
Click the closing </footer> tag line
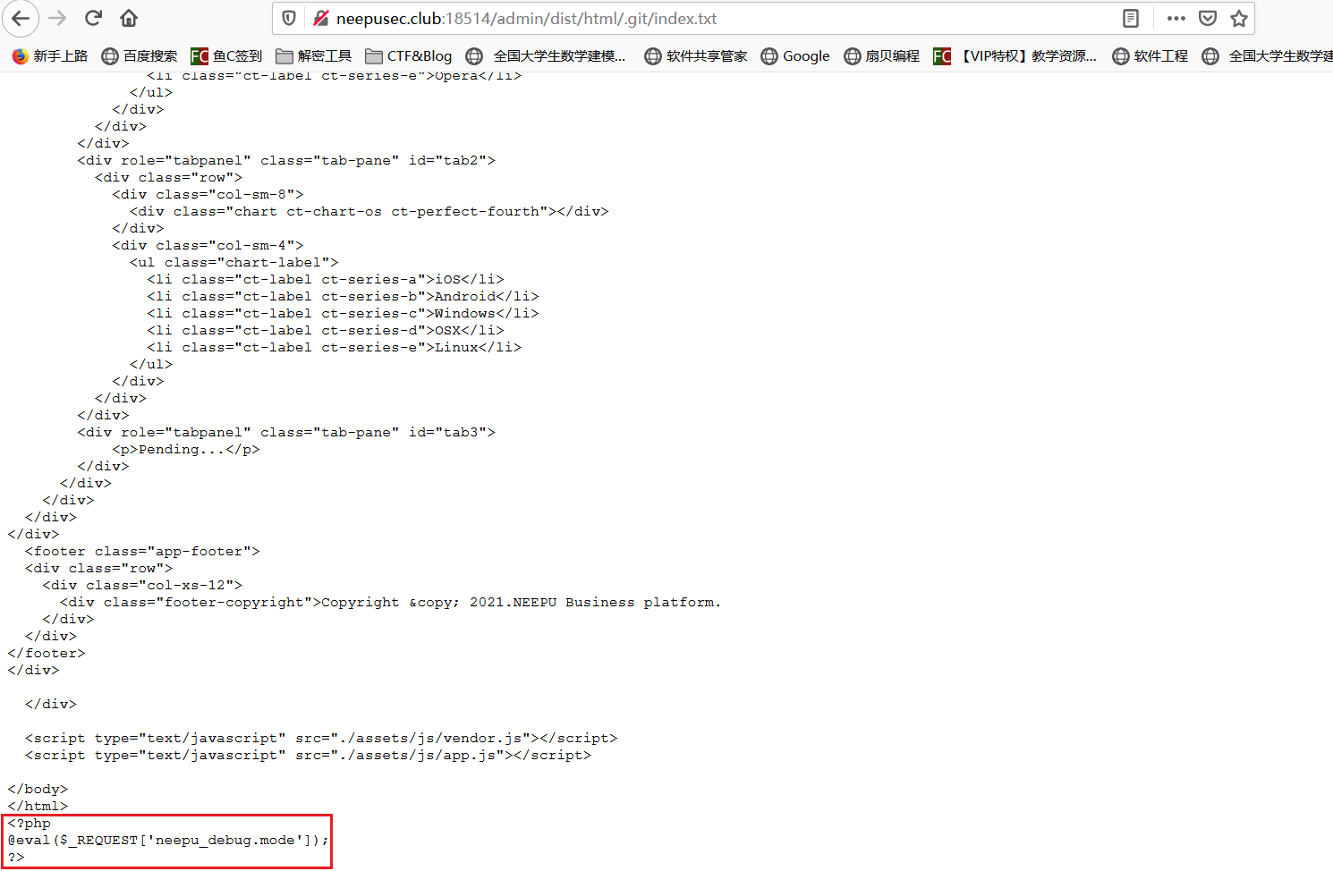(47, 654)
